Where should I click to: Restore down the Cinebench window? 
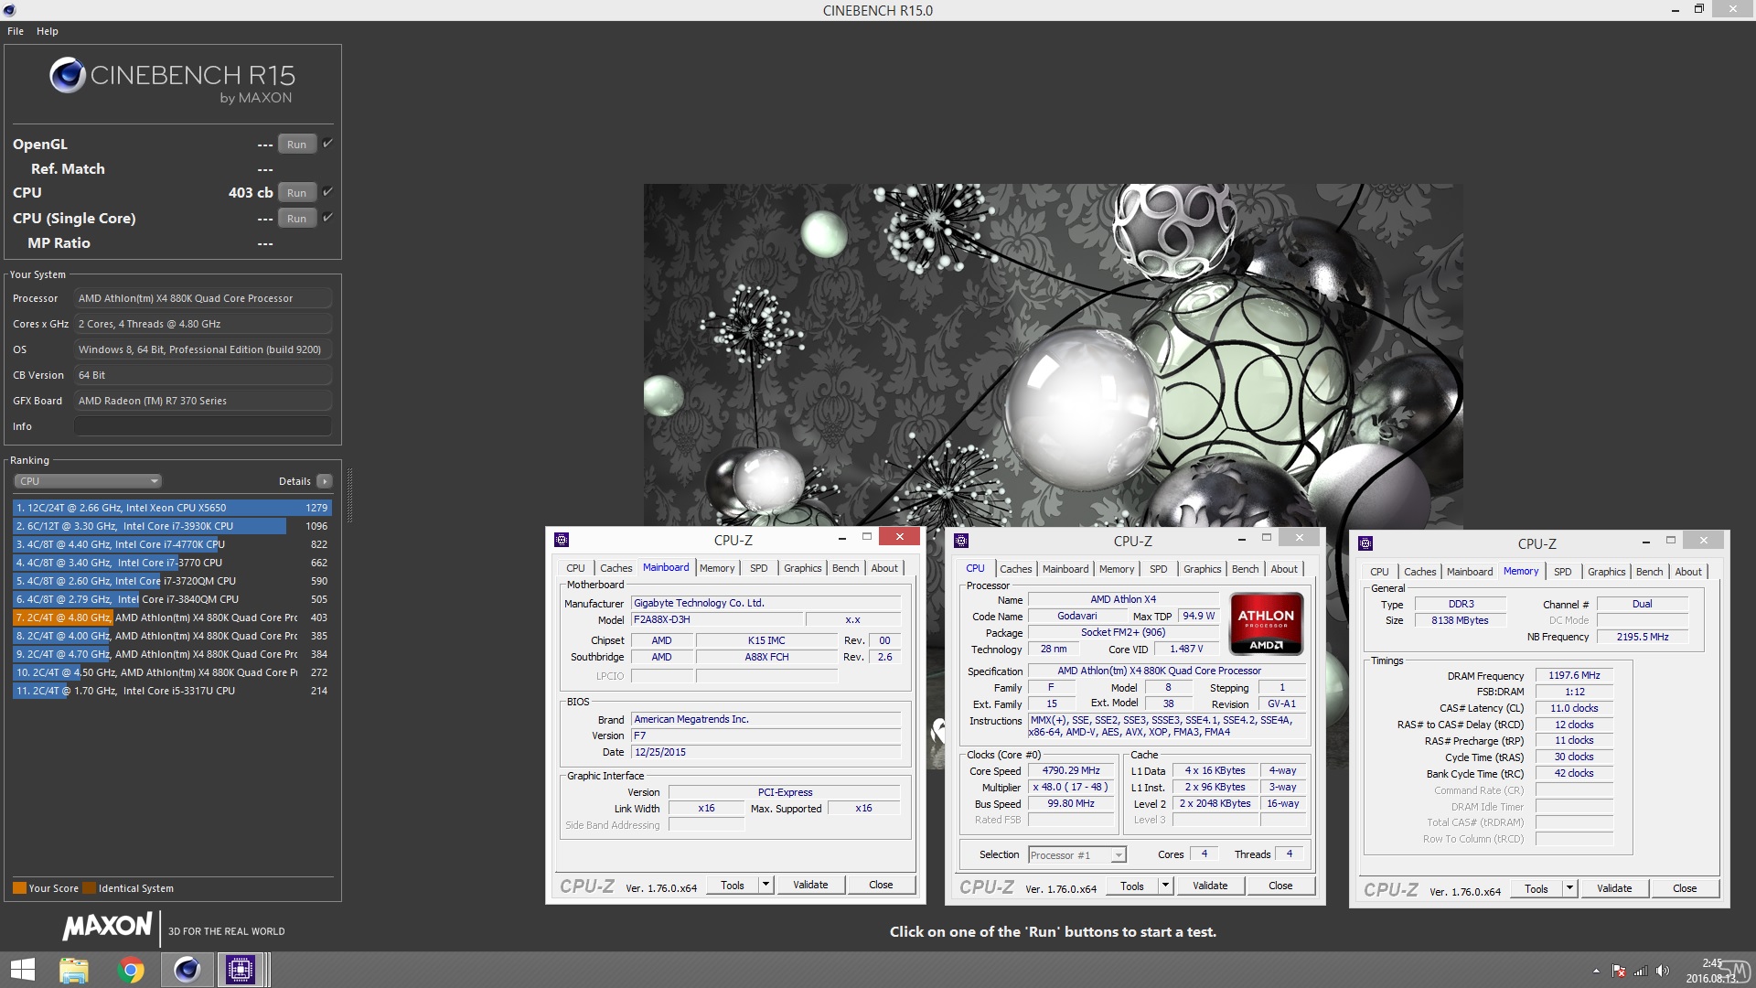click(1698, 9)
